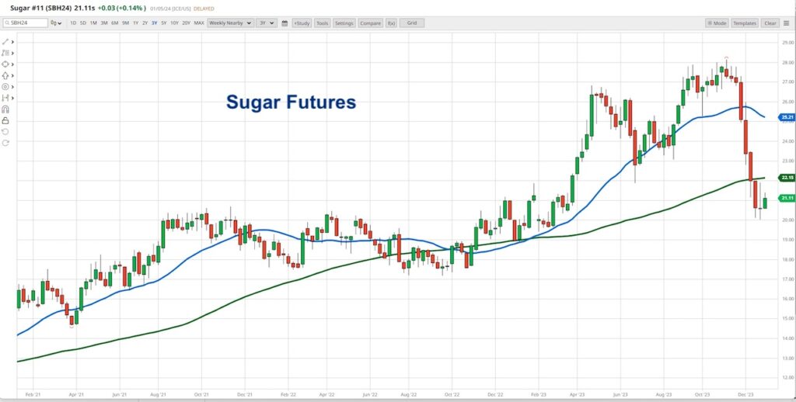
Task: Click the DELAYED status label
Action: click(x=204, y=9)
